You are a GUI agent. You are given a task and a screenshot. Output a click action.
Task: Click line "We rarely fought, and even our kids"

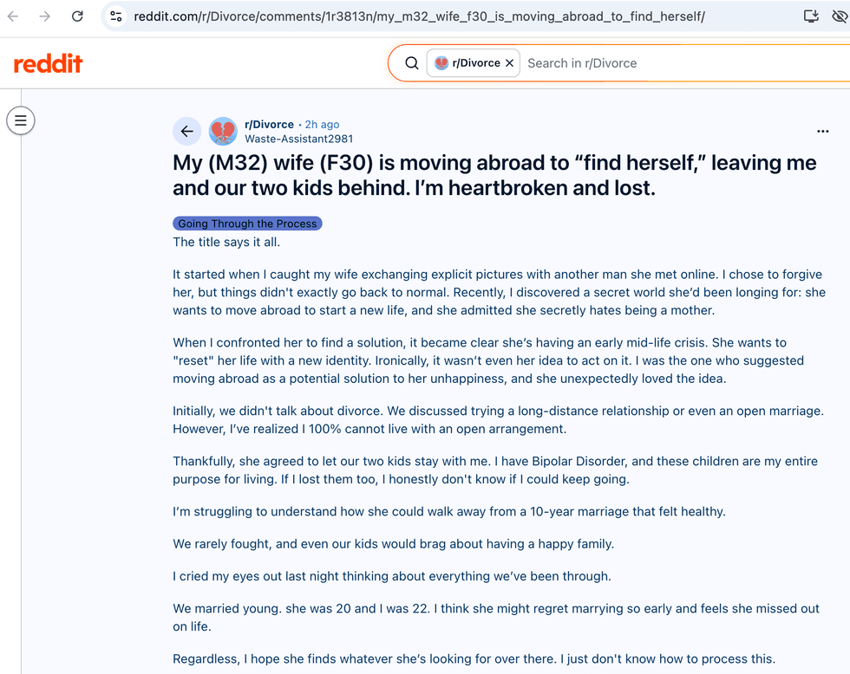(x=394, y=544)
